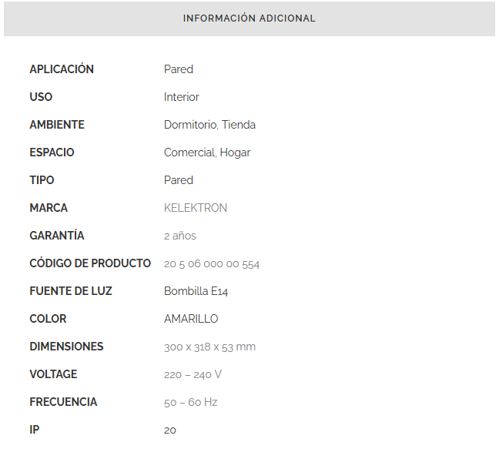Click the 2 años warranty value
The width and height of the screenshot is (499, 449).
click(x=180, y=236)
